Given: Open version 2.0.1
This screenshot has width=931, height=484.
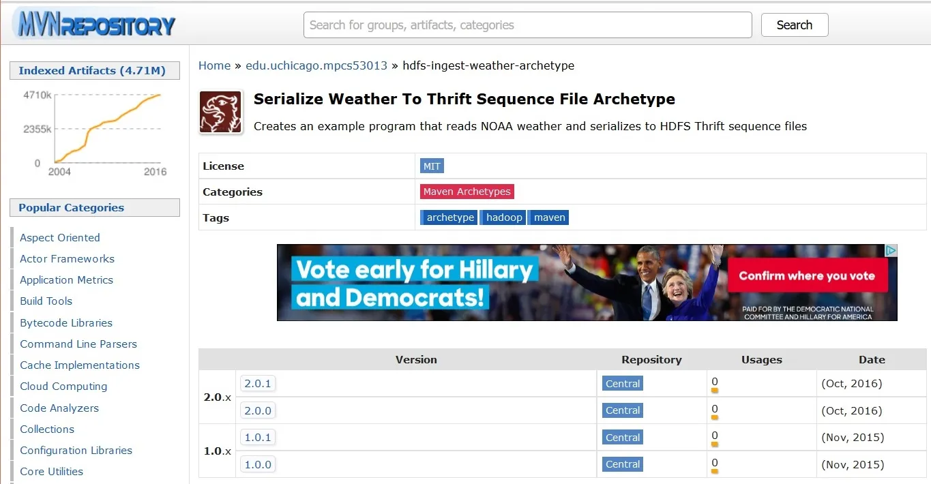Looking at the screenshot, I should tap(258, 383).
